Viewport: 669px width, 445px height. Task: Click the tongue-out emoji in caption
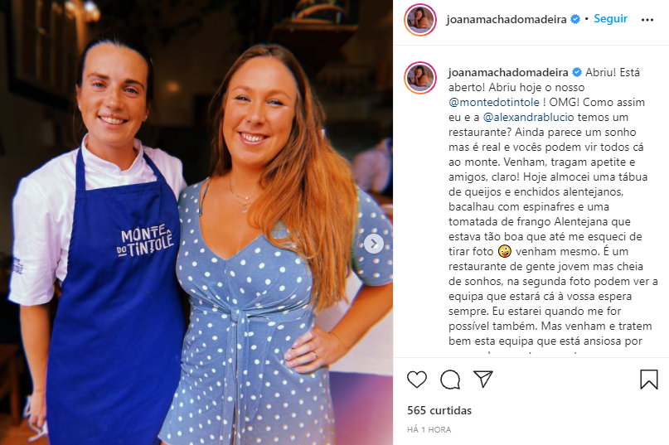(x=505, y=252)
